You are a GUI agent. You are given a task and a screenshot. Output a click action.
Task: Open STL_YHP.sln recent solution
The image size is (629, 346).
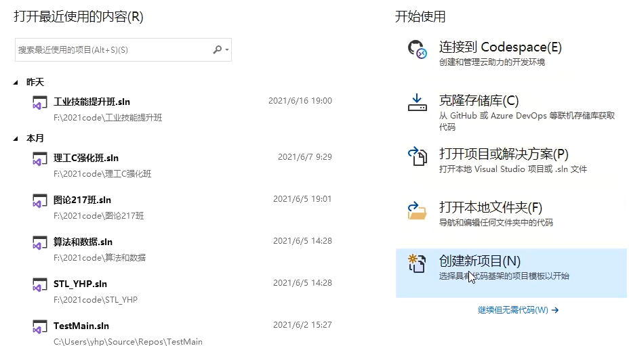pos(80,284)
